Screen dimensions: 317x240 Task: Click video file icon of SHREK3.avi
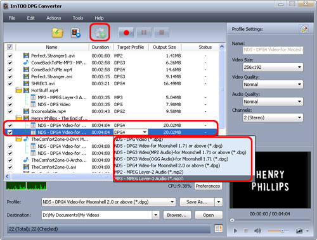26,83
